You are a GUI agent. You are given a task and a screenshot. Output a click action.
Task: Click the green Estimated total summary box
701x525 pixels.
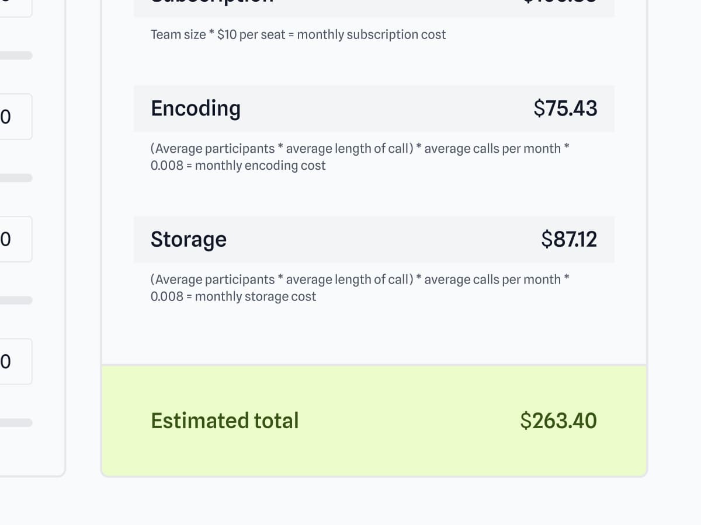coord(374,449)
